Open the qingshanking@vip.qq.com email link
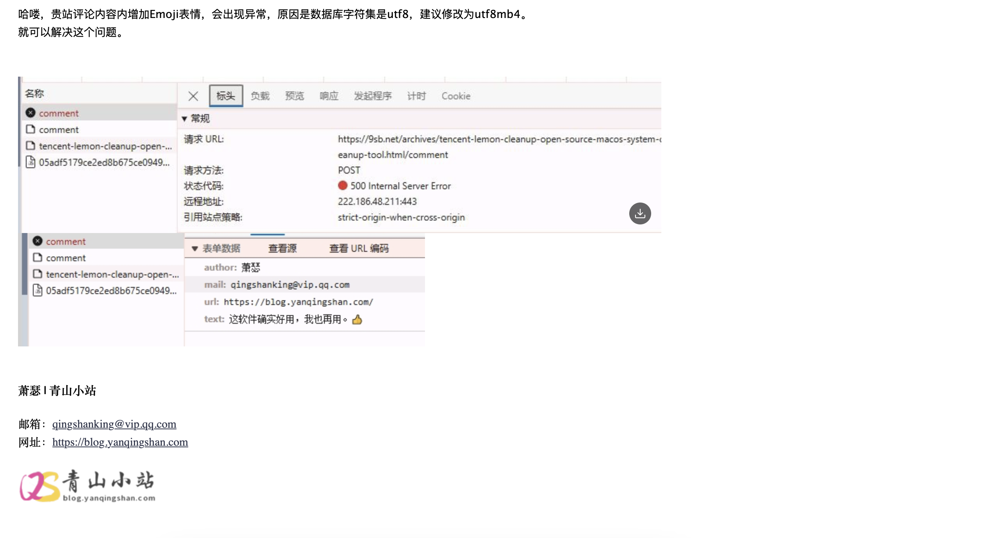This screenshot has width=983, height=538. 114,424
